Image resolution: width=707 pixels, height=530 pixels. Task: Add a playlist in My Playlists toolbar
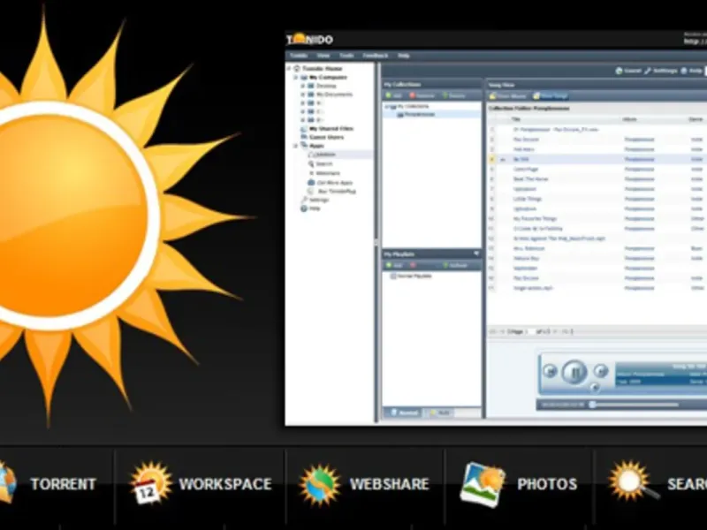coord(393,266)
